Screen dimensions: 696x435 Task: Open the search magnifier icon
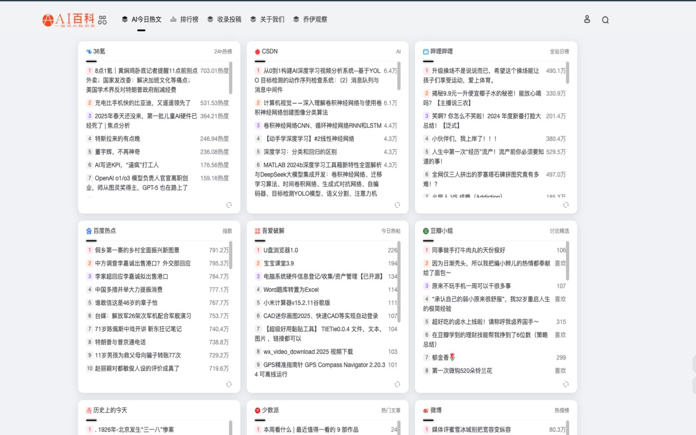pos(605,20)
